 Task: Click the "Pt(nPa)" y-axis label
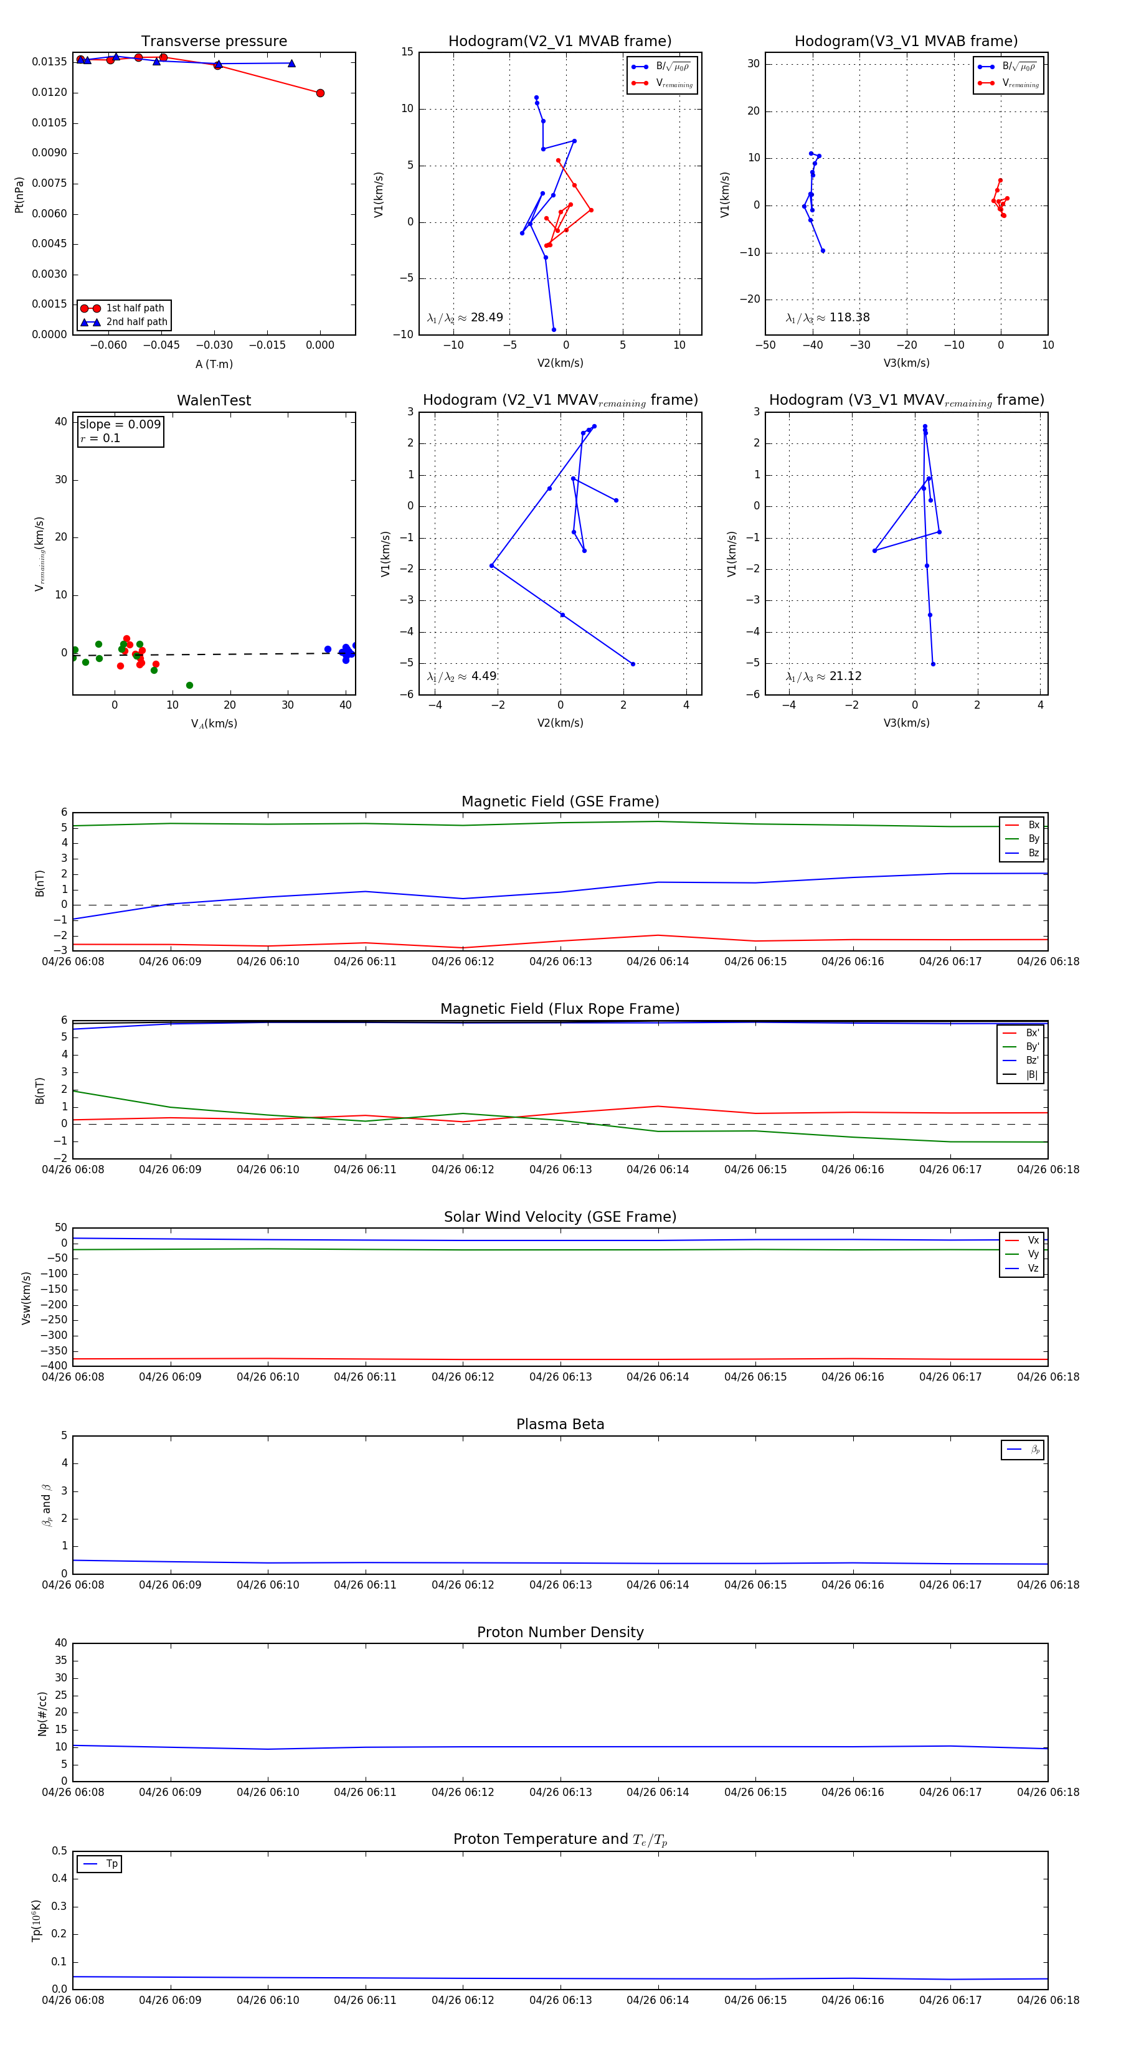[x=19, y=194]
